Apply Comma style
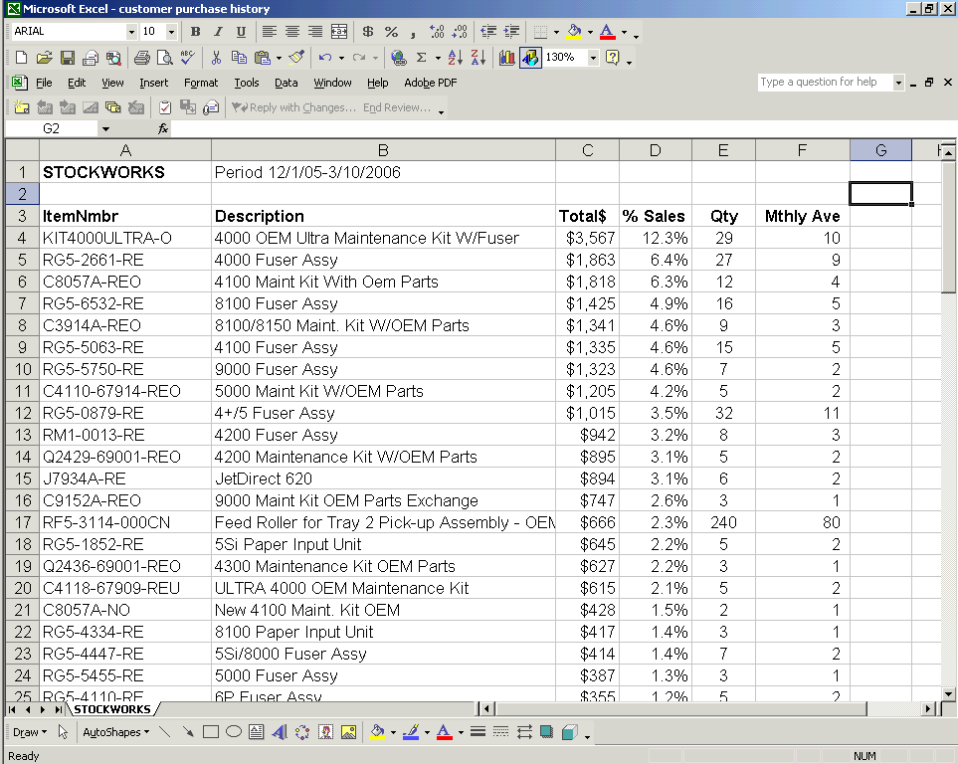 pos(414,32)
